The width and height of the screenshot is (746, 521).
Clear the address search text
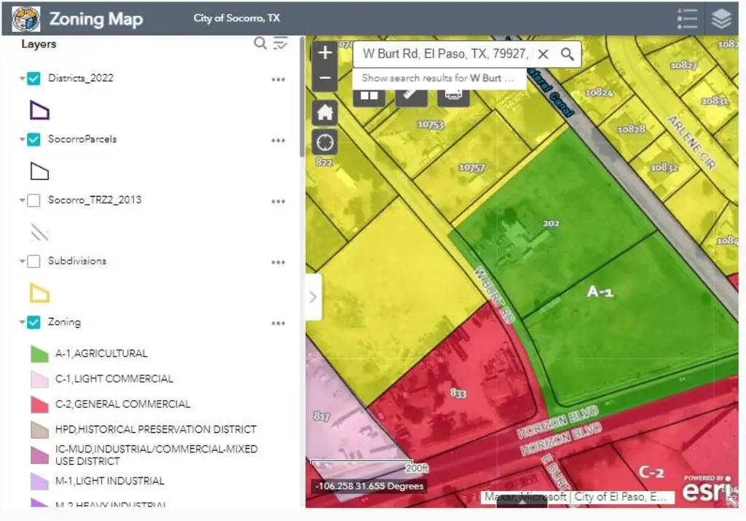[x=543, y=54]
